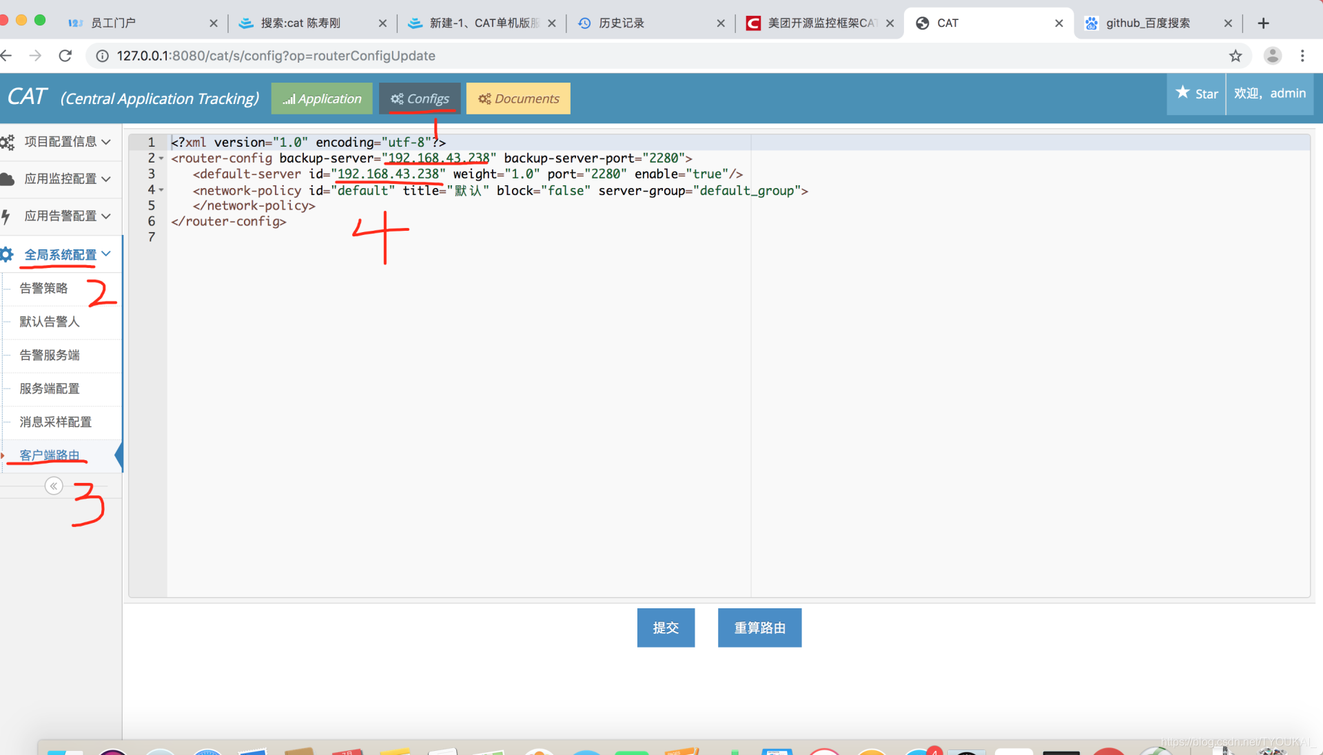Click the Star button in header
Image resolution: width=1323 pixels, height=755 pixels.
click(x=1196, y=94)
